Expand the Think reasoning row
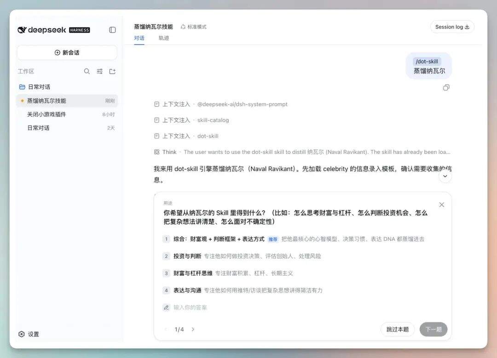This screenshot has width=497, height=358. pyautogui.click(x=302, y=152)
